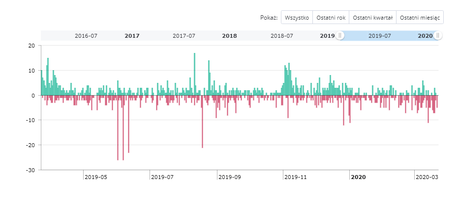The height and width of the screenshot is (205, 458).
Task: Jump to 2016-07 in the navigator timeline
Action: (86, 36)
